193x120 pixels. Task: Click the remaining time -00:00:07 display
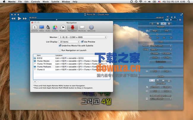coord(159,18)
